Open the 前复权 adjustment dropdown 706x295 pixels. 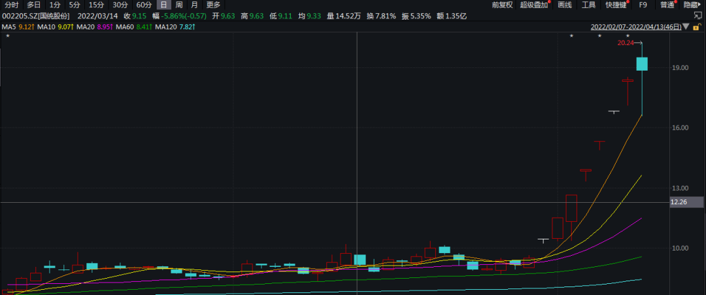pyautogui.click(x=502, y=5)
